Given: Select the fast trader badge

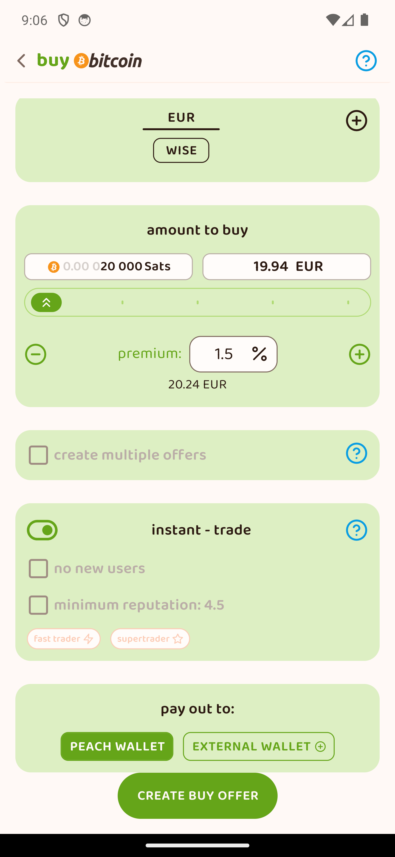Looking at the screenshot, I should 64,639.
